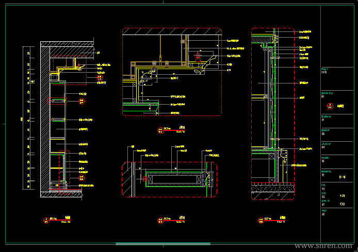Select red dashed box around ceiling in left section
The width and height of the screenshot is (358, 252).
tap(70, 70)
